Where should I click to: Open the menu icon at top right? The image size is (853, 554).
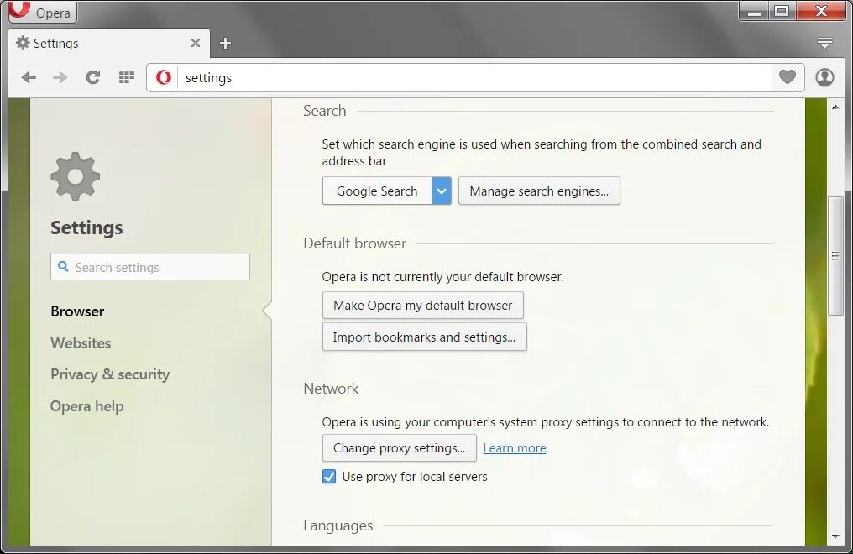(824, 43)
